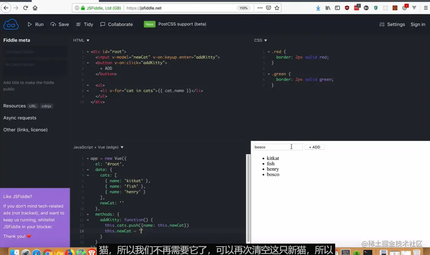The width and height of the screenshot is (430, 255).
Task: Open the CSS panel preprocessor dropdown
Action: pyautogui.click(x=261, y=40)
